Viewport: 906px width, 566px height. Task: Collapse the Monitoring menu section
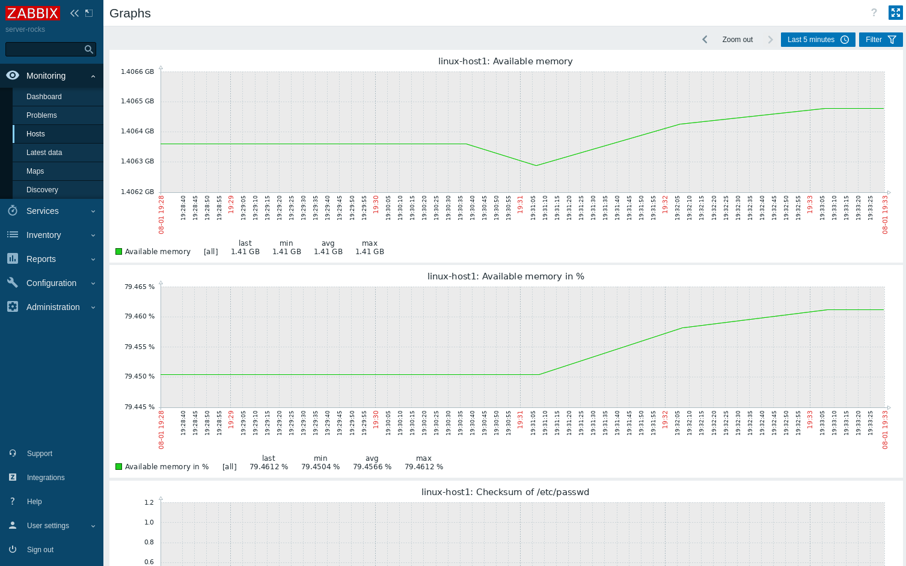93,76
